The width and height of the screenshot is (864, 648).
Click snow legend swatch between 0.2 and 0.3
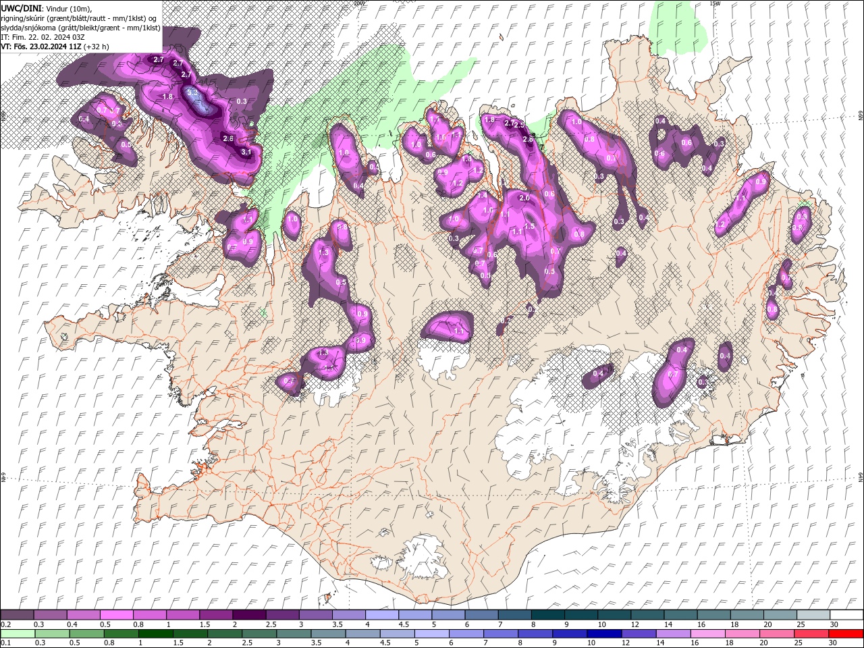[x=17, y=615]
